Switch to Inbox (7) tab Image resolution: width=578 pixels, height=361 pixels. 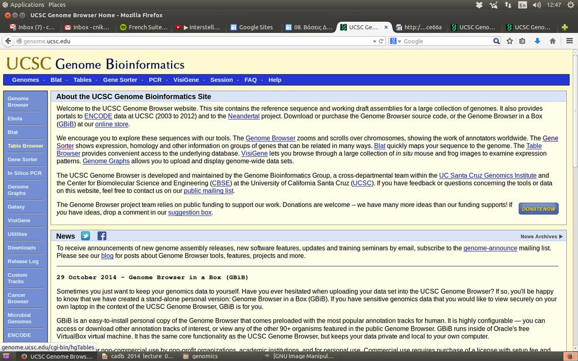tap(32, 27)
